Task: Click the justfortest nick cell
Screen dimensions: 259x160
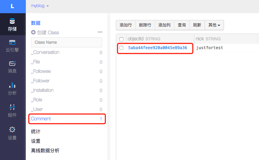Action: coord(209,48)
